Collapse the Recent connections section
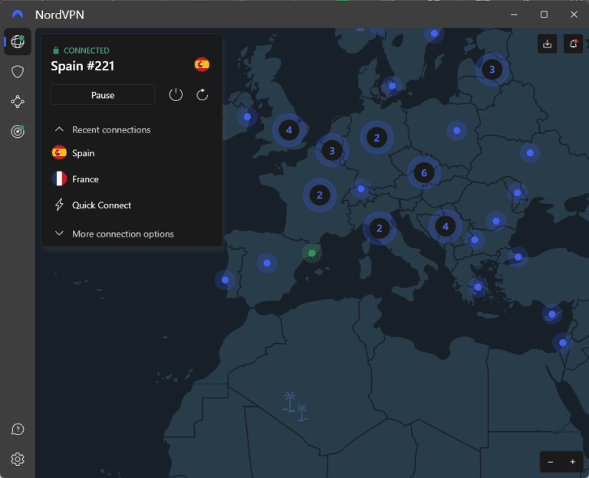589x478 pixels. (59, 129)
